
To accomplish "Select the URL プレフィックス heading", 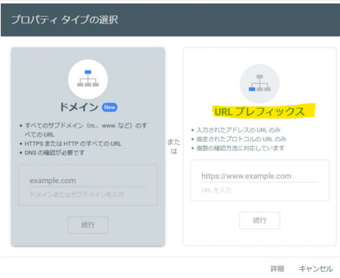I will (x=259, y=112).
